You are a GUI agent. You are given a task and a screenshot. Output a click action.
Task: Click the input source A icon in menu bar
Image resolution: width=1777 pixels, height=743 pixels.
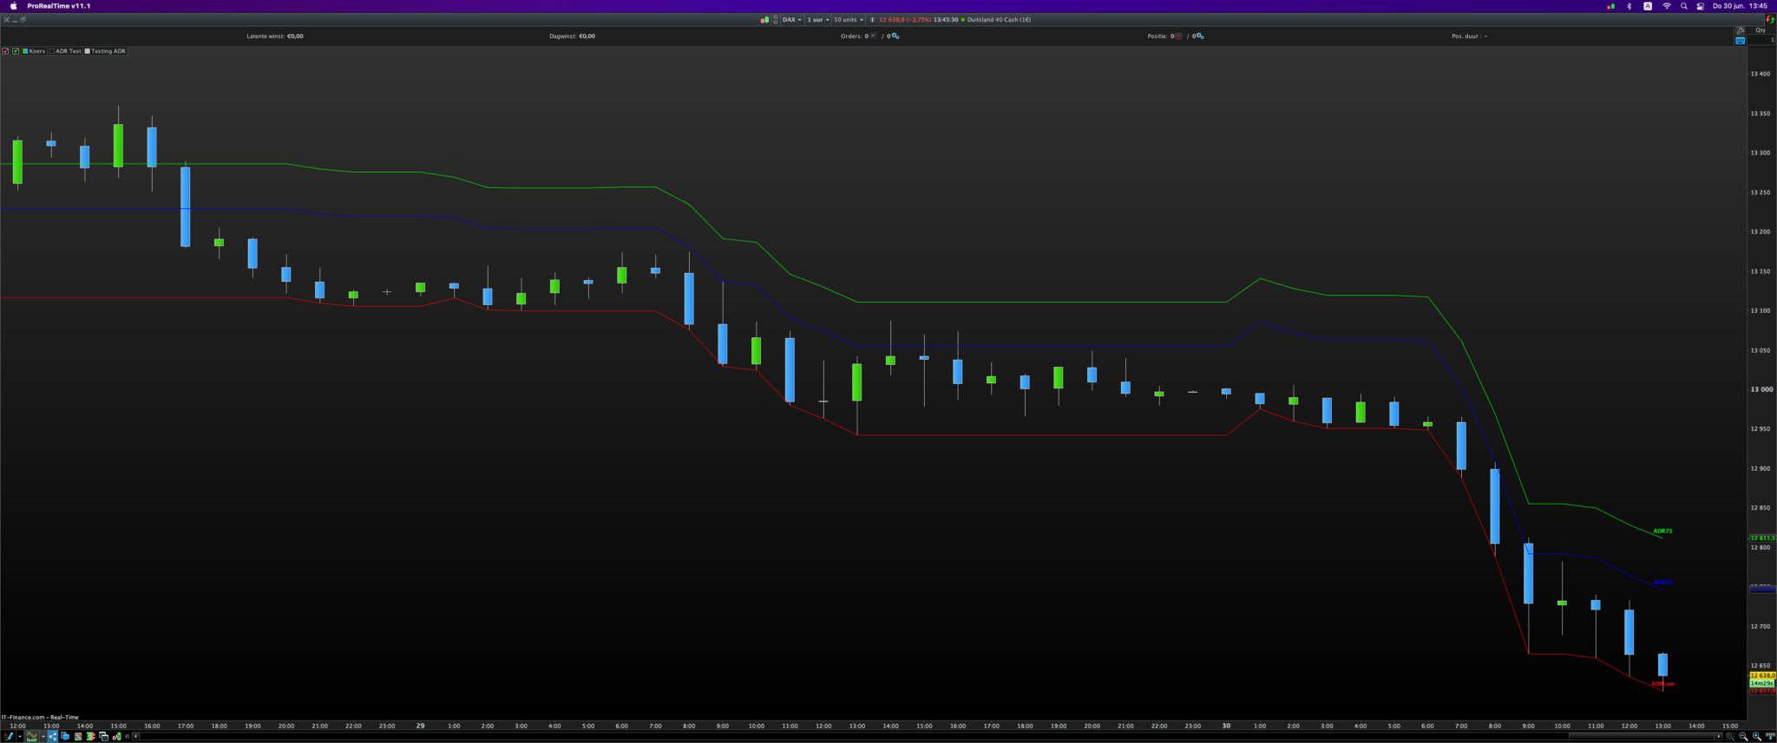1648,6
